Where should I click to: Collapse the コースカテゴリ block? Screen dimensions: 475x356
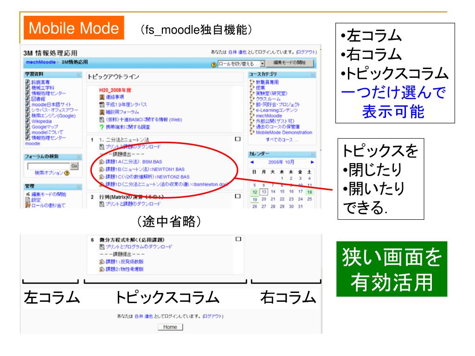click(x=313, y=75)
